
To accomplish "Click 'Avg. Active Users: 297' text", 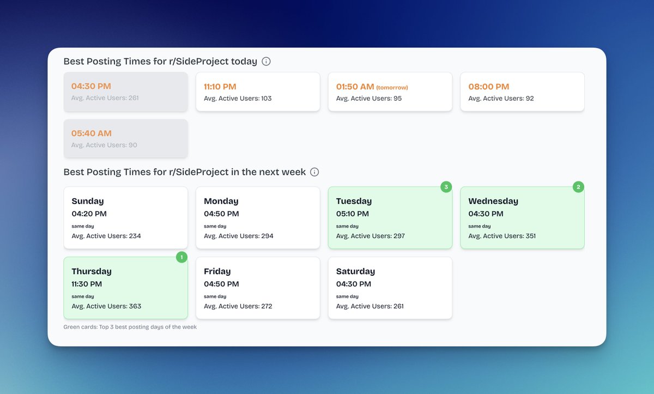I will [371, 236].
